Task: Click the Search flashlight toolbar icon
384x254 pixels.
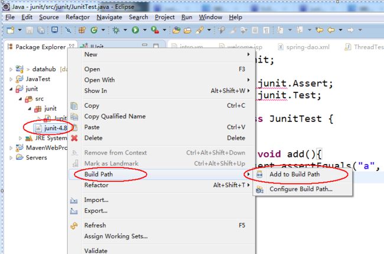Action: pyautogui.click(x=200, y=30)
